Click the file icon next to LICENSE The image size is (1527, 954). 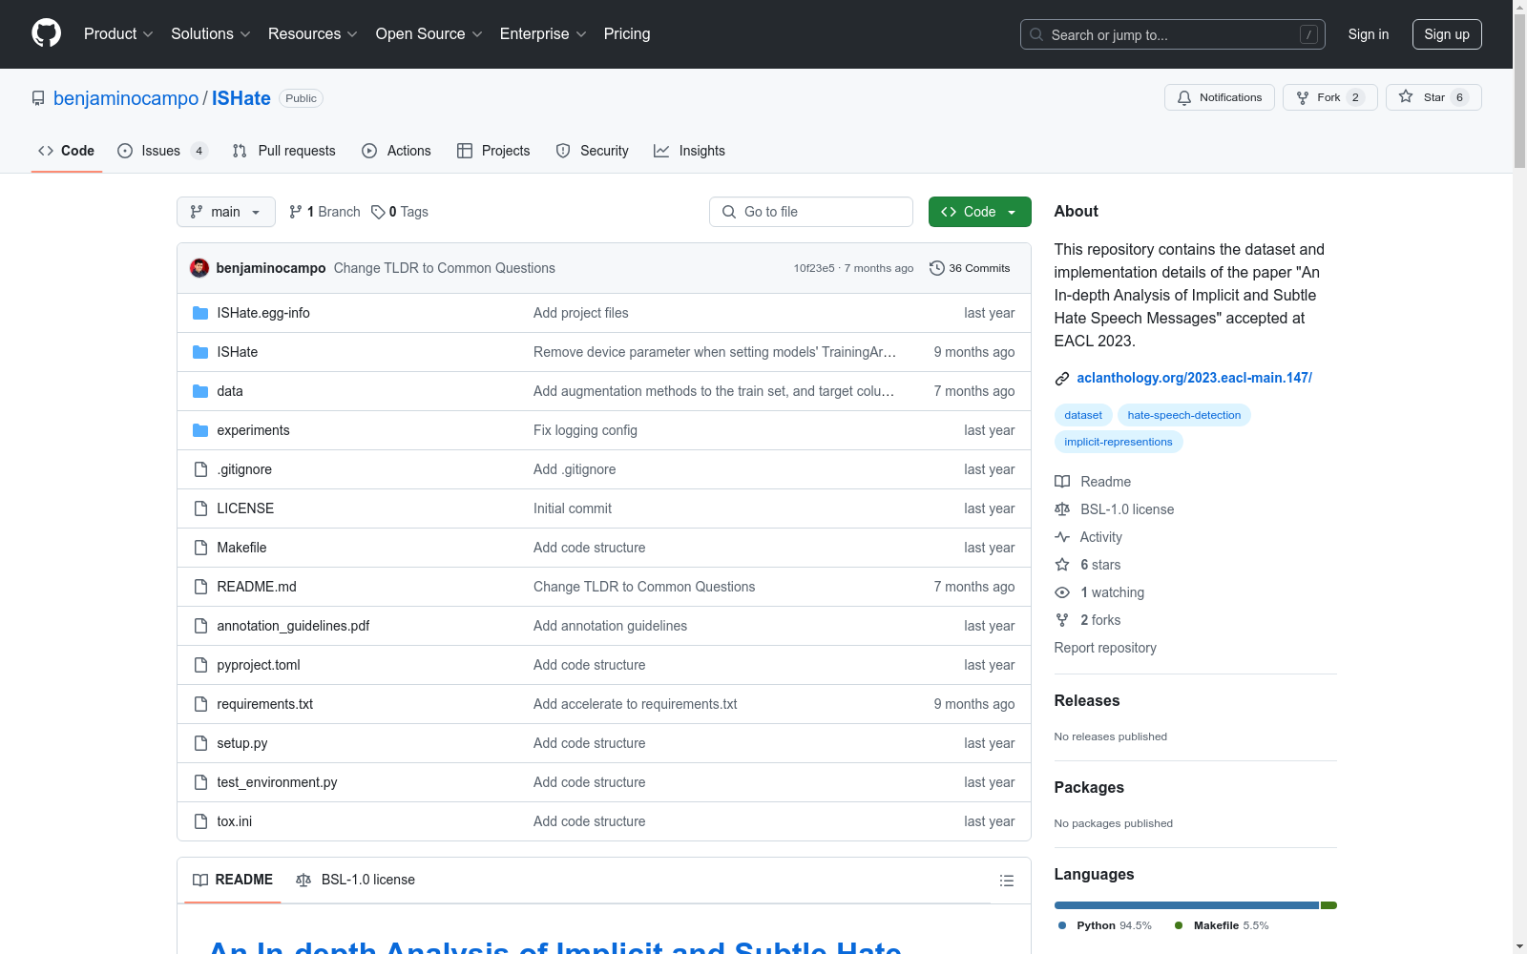coord(200,508)
